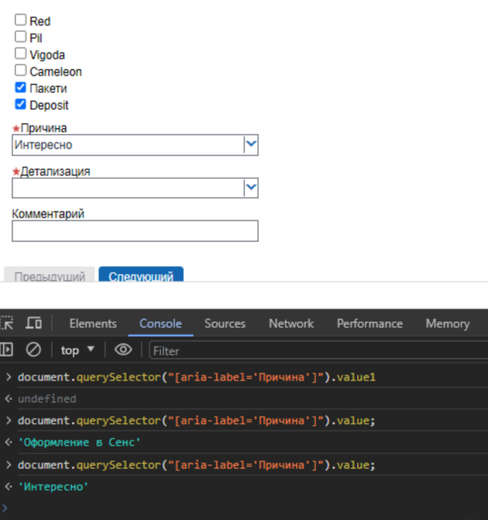Screen dimensions: 488x520
Task: Click the empty Детализация field
Action: pyautogui.click(x=135, y=188)
